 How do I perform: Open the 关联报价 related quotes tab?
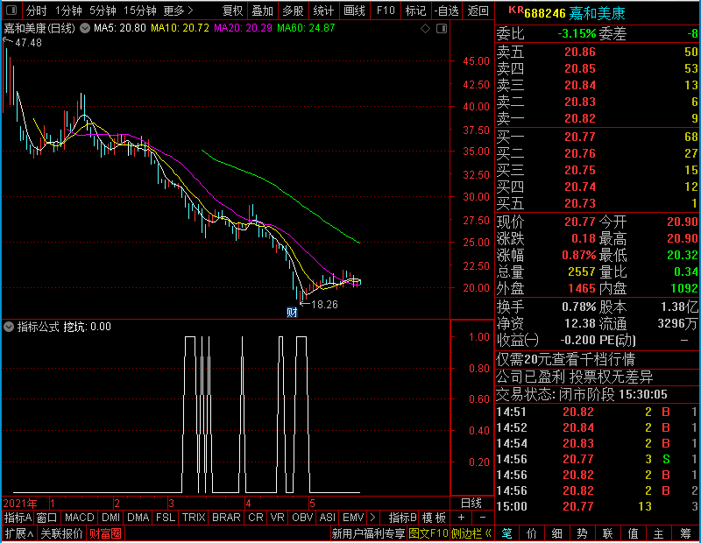pyautogui.click(x=61, y=533)
